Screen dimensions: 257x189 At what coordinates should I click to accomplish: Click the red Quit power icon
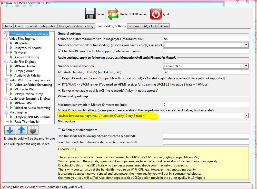click(x=156, y=14)
